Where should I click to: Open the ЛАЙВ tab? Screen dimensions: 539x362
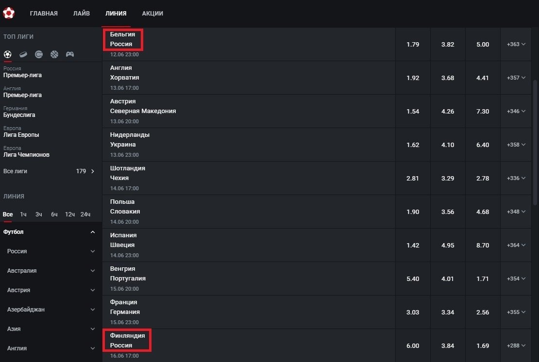[81, 14]
